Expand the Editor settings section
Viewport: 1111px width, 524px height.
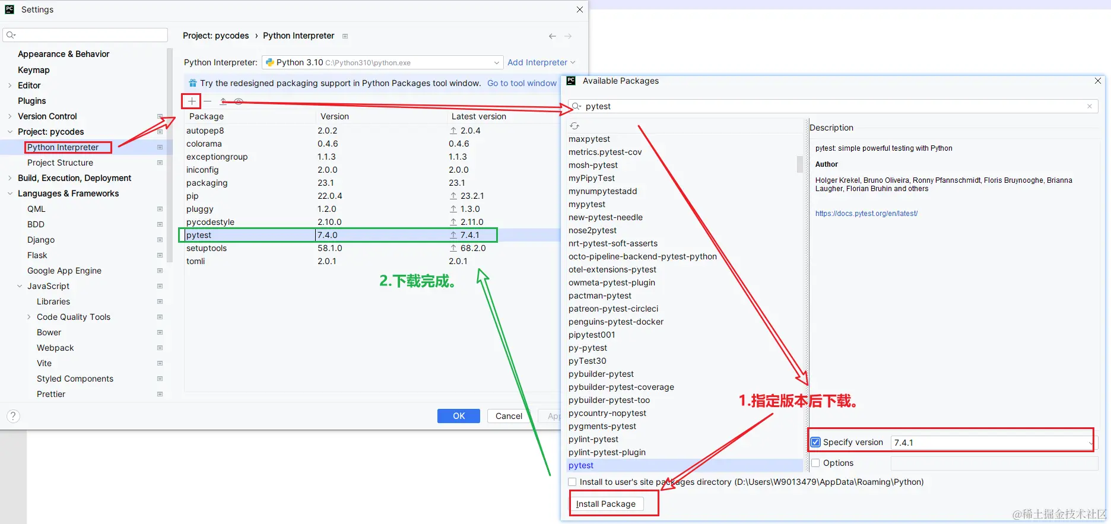click(10, 85)
